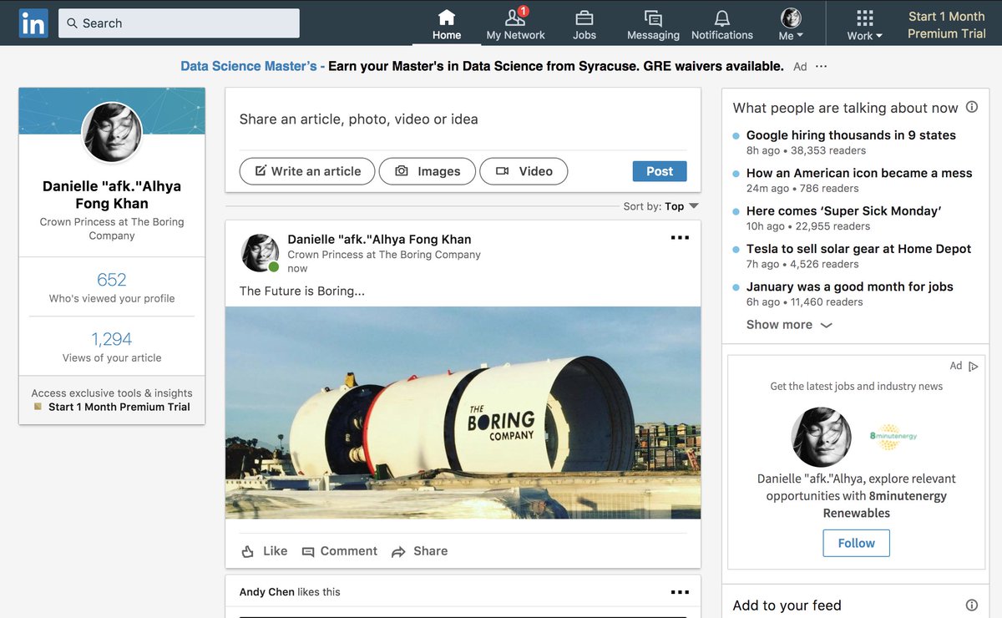Click the red notification badge on My Network
This screenshot has height=618, width=1002.
(524, 11)
